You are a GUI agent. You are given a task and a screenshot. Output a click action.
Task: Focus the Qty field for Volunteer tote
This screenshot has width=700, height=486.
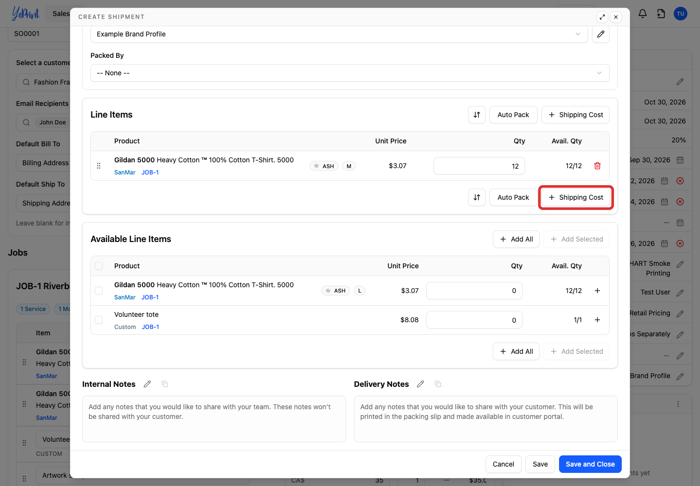click(474, 320)
